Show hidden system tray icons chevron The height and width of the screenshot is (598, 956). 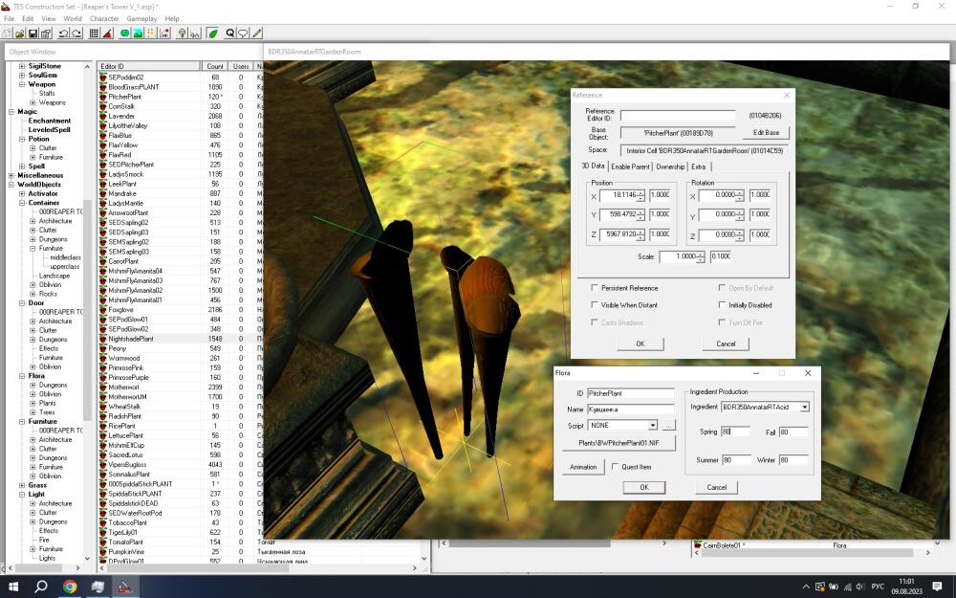click(x=806, y=587)
